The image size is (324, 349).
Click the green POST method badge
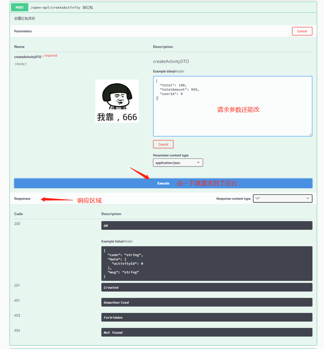(20, 7)
